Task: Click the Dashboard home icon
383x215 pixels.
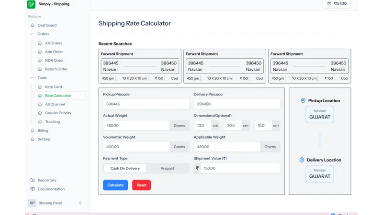Action: point(33,25)
